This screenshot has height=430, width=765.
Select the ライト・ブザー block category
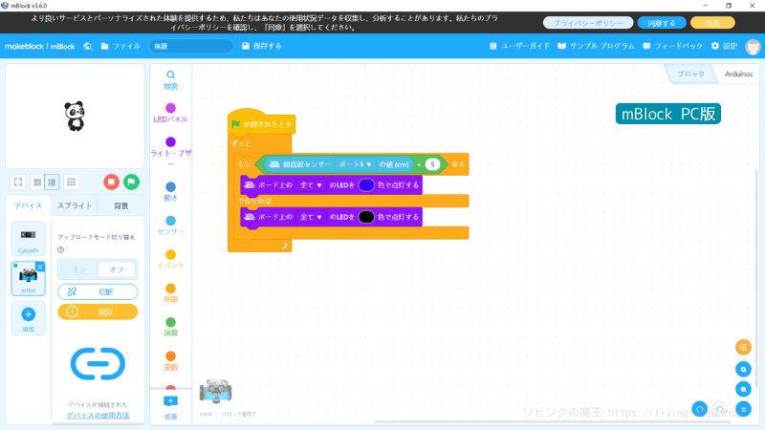(170, 152)
